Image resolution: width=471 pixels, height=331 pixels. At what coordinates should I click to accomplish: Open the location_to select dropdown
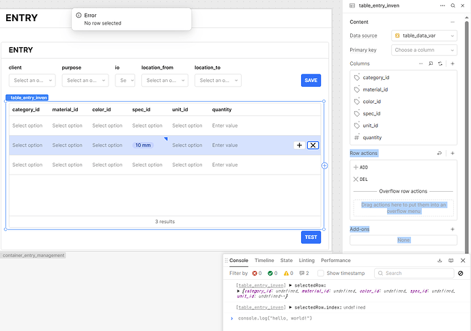pyautogui.click(x=218, y=81)
